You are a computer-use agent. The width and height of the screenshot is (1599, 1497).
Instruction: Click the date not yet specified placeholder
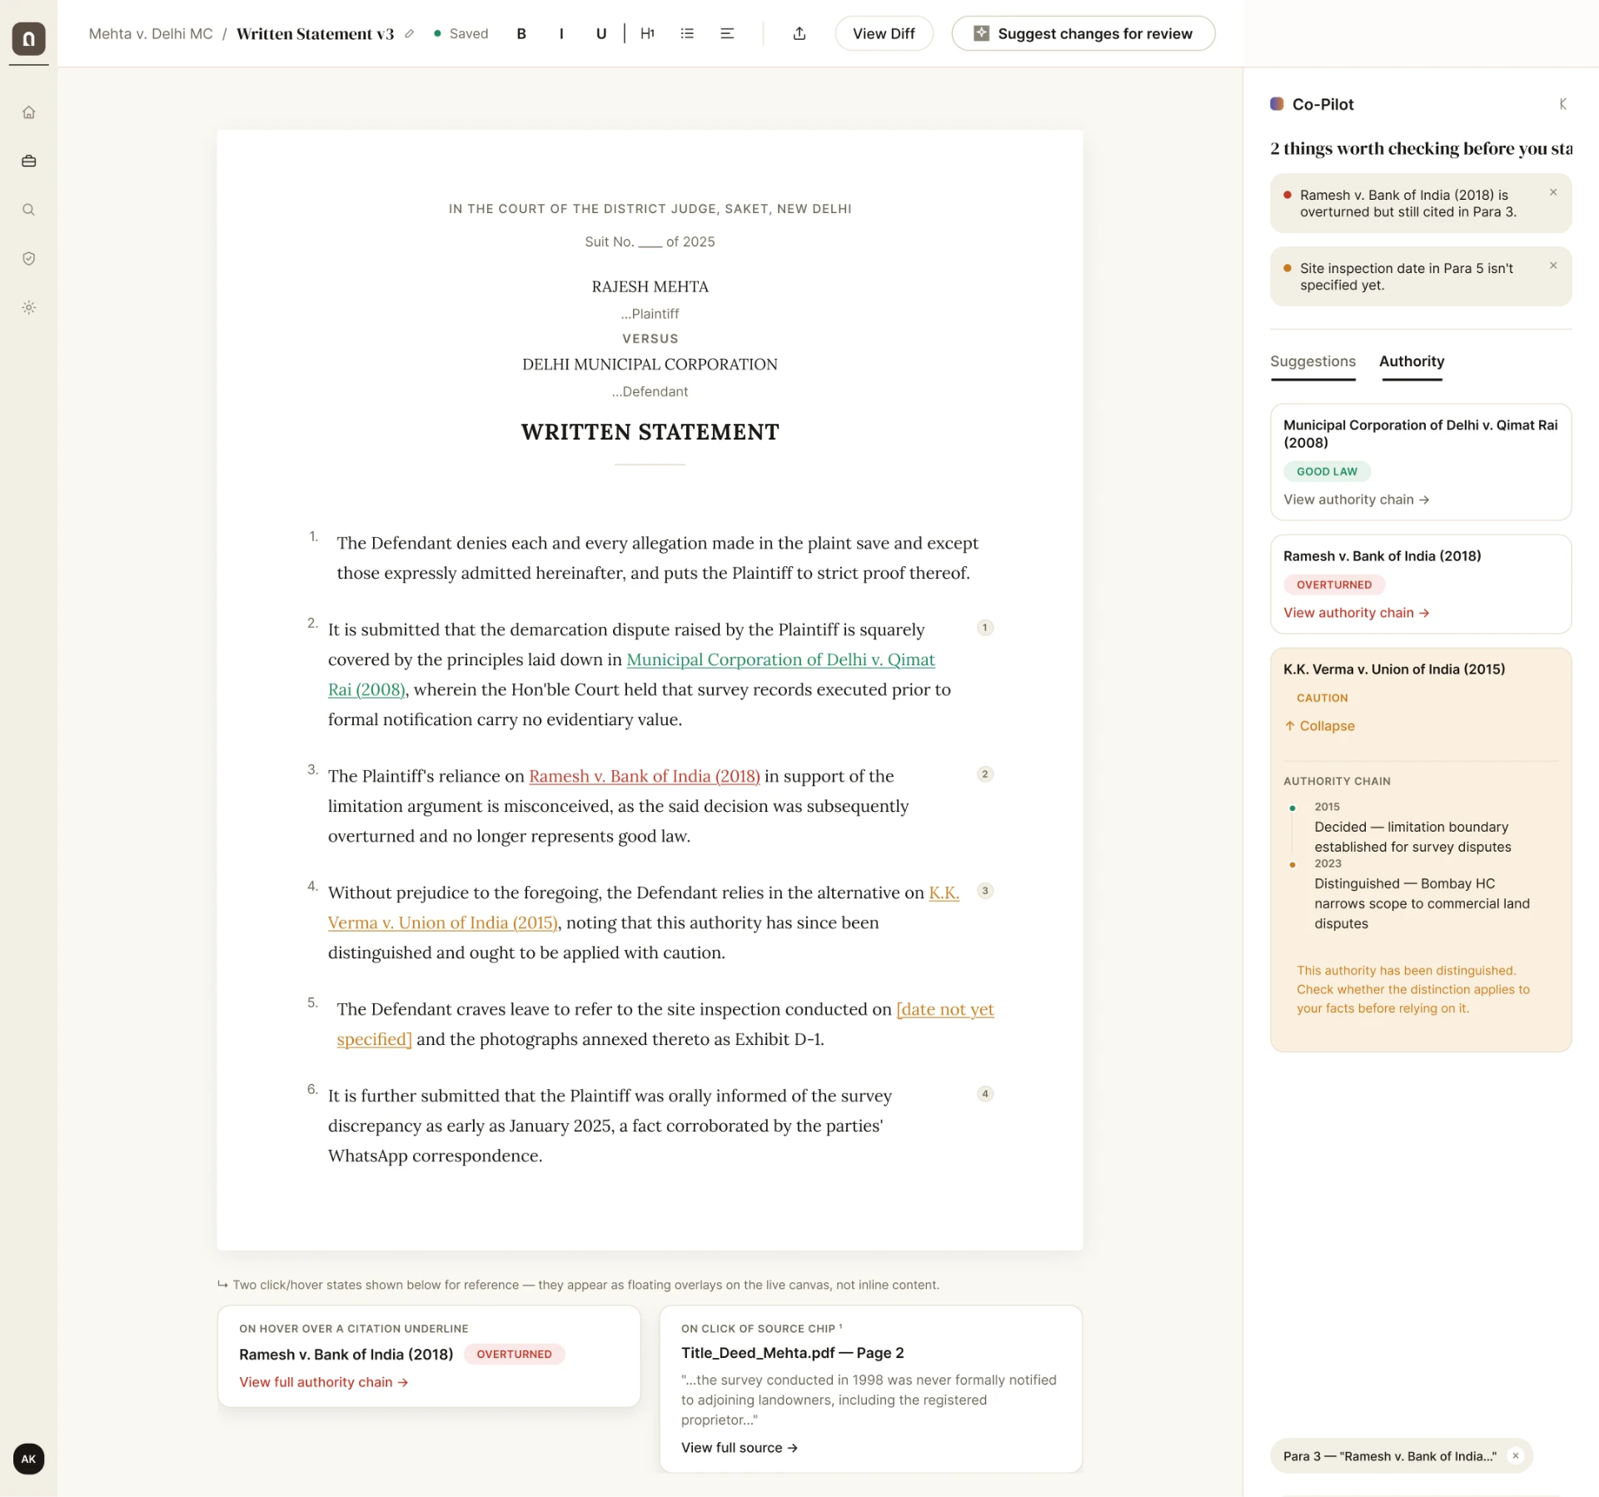(x=945, y=1009)
